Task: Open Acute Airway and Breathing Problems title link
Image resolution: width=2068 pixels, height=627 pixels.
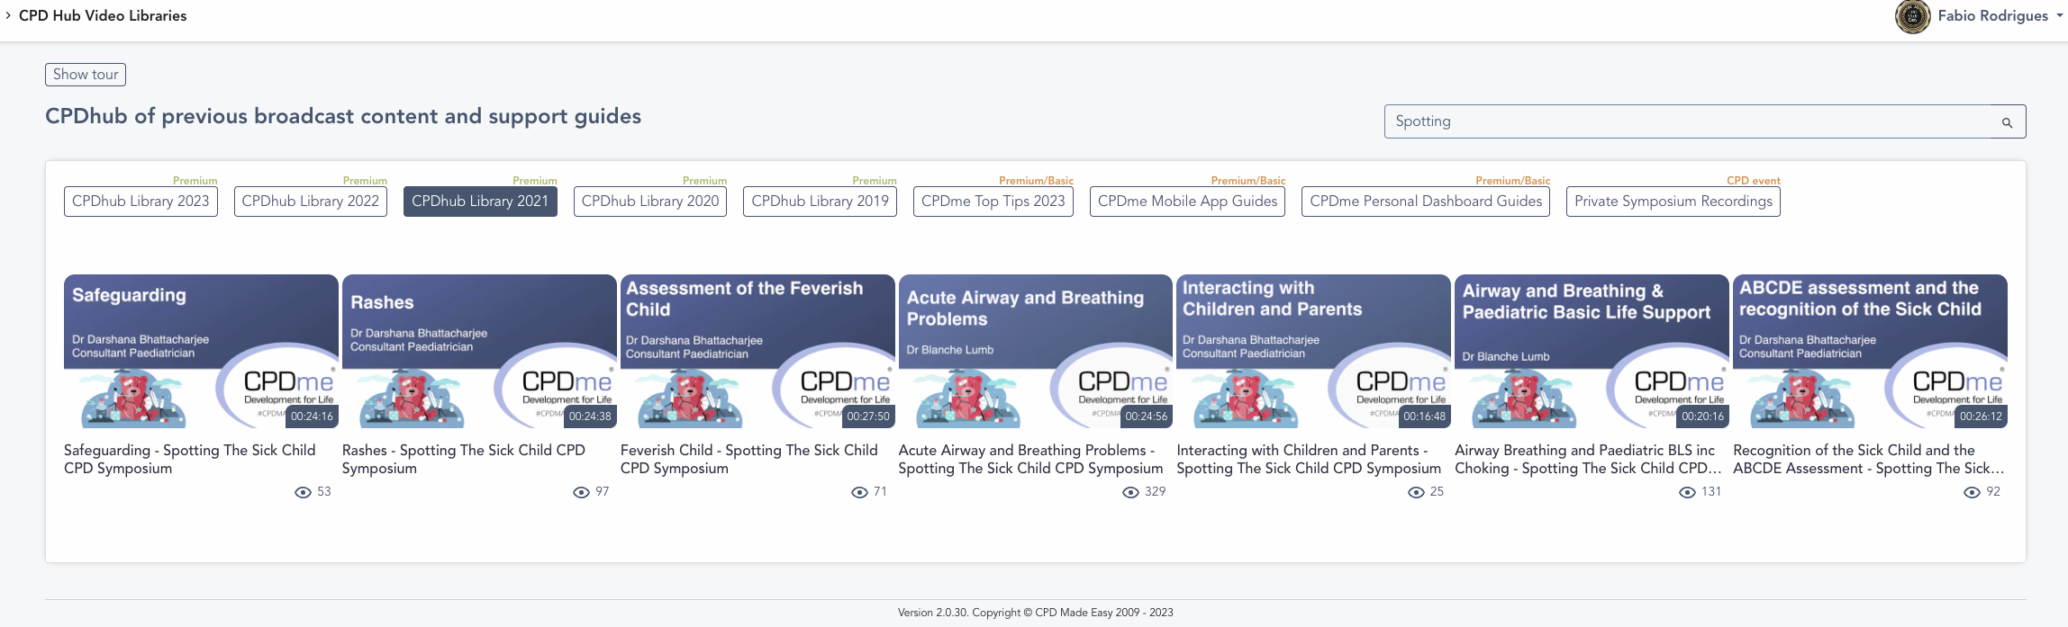Action: coord(1031,459)
